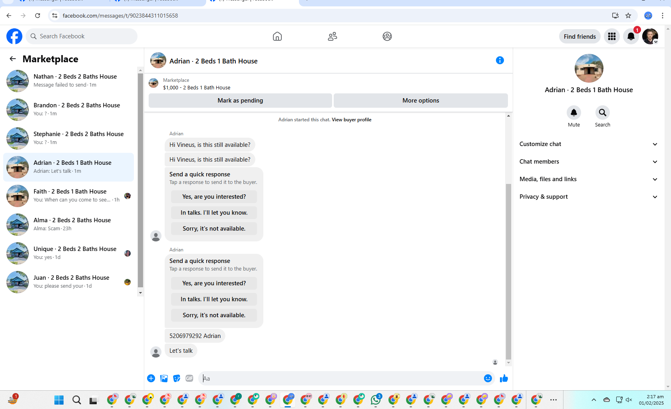Open Windows taskbar search
The width and height of the screenshot is (671, 409).
[77, 400]
